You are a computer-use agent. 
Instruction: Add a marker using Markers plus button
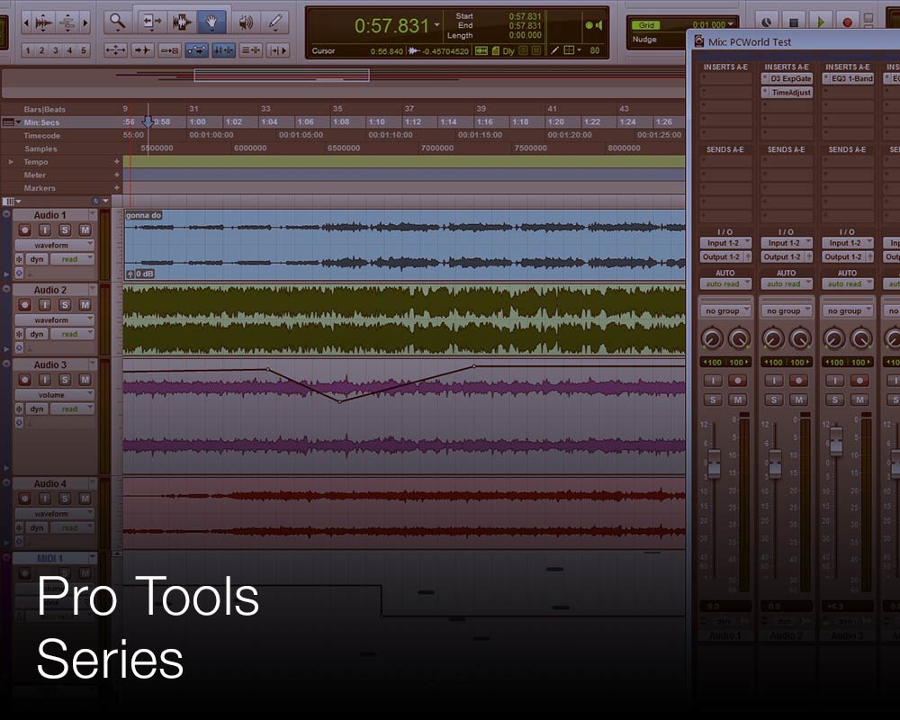pos(117,188)
